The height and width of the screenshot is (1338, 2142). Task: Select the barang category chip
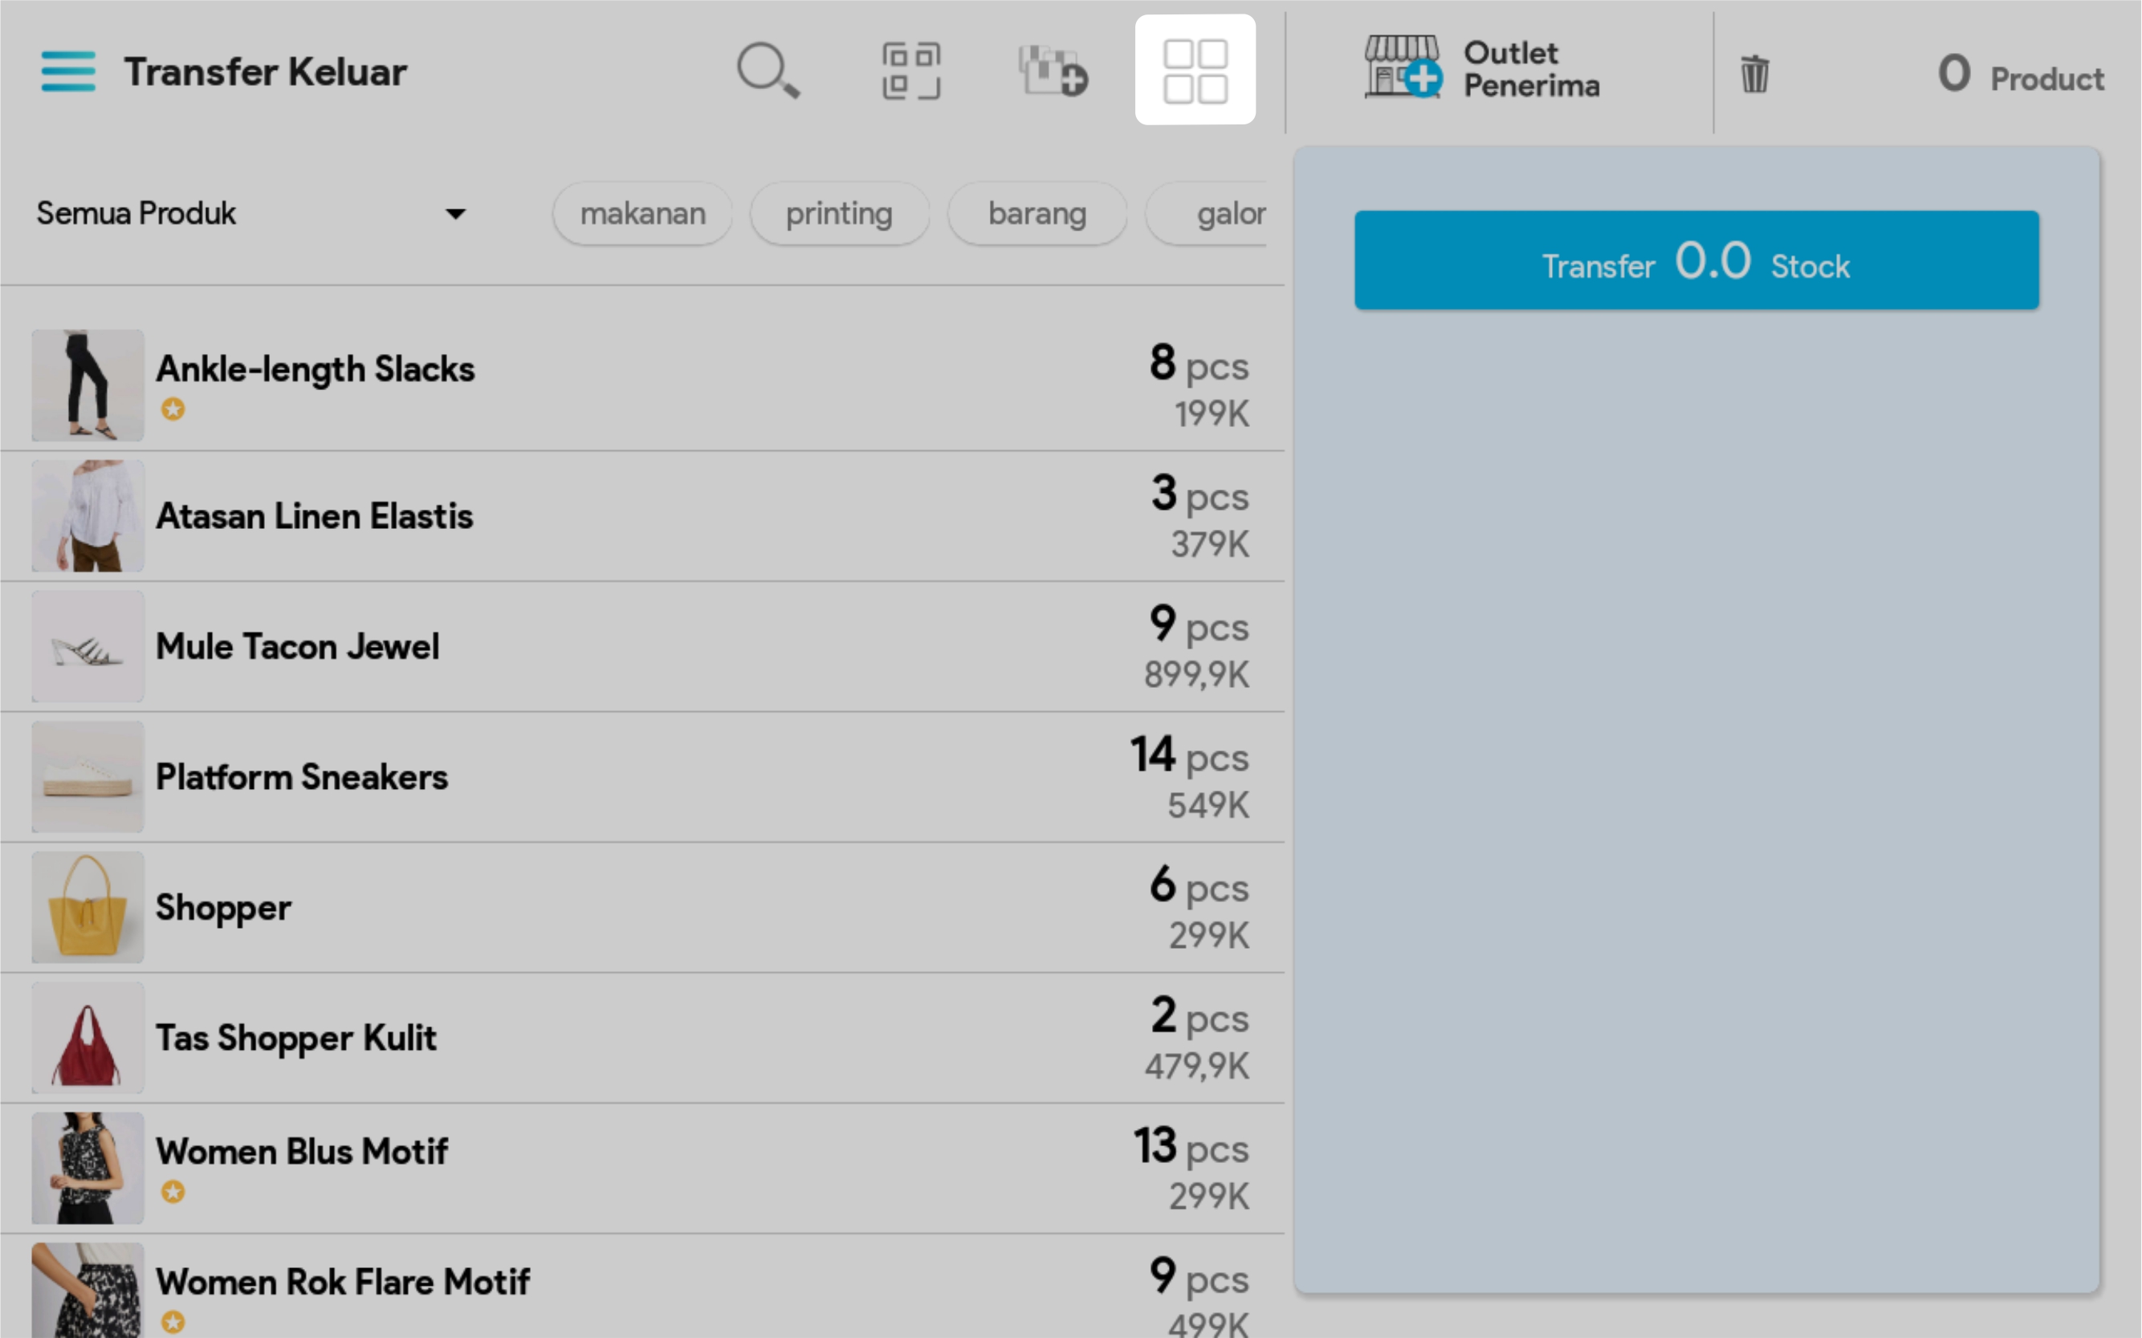click(x=1036, y=214)
